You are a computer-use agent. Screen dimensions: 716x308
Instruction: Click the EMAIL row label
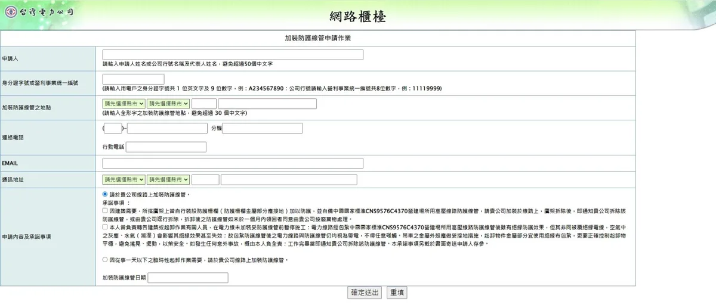click(11, 163)
